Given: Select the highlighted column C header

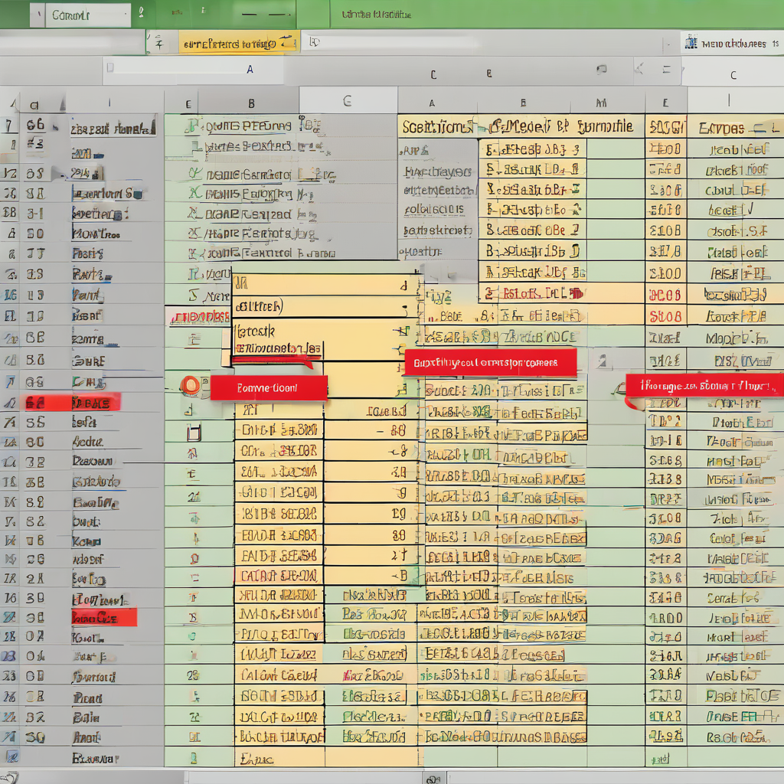Looking at the screenshot, I should [348, 100].
